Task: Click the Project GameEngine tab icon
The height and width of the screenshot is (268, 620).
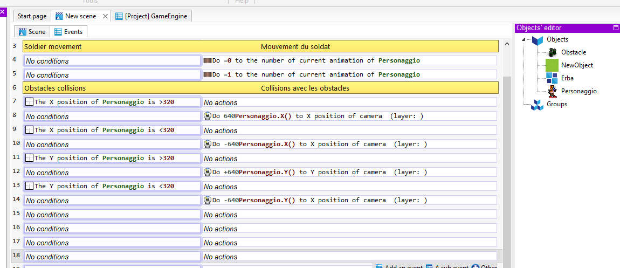Action: point(119,16)
